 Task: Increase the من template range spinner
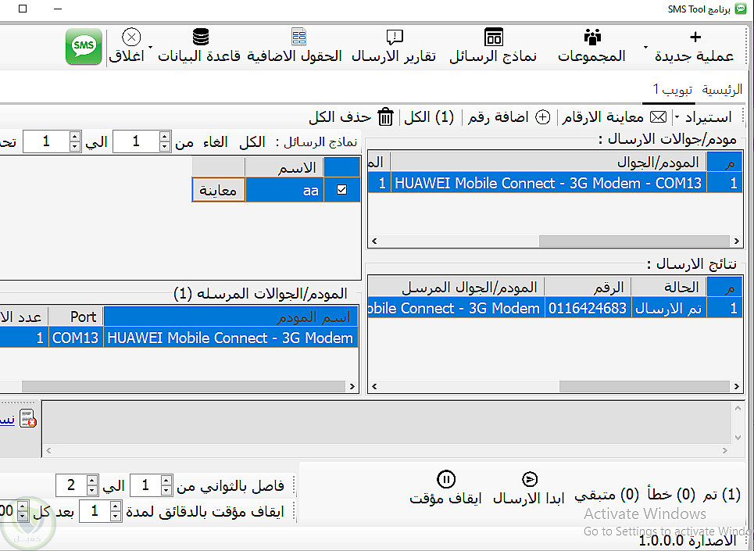click(x=164, y=137)
